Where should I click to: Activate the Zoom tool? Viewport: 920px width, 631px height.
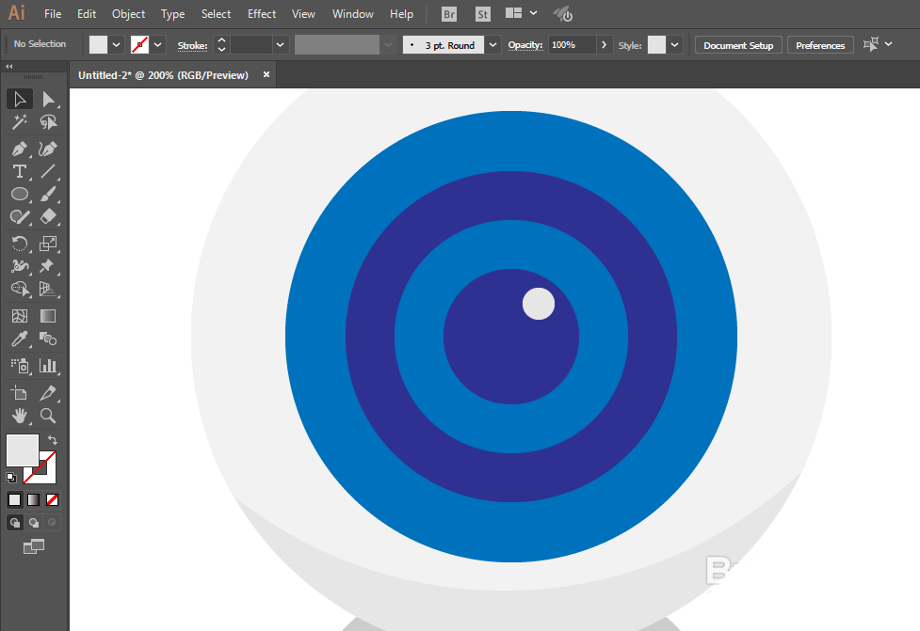(48, 416)
